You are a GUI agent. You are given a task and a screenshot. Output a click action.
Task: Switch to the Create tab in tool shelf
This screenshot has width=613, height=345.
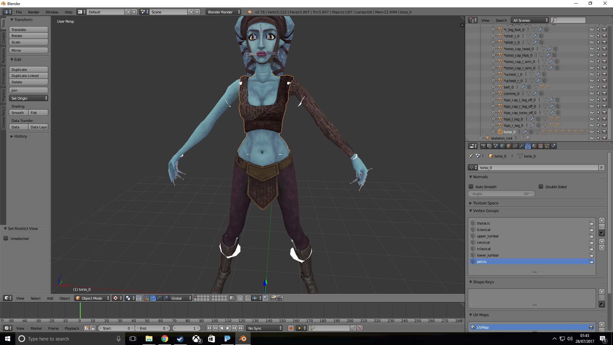pos(3,38)
